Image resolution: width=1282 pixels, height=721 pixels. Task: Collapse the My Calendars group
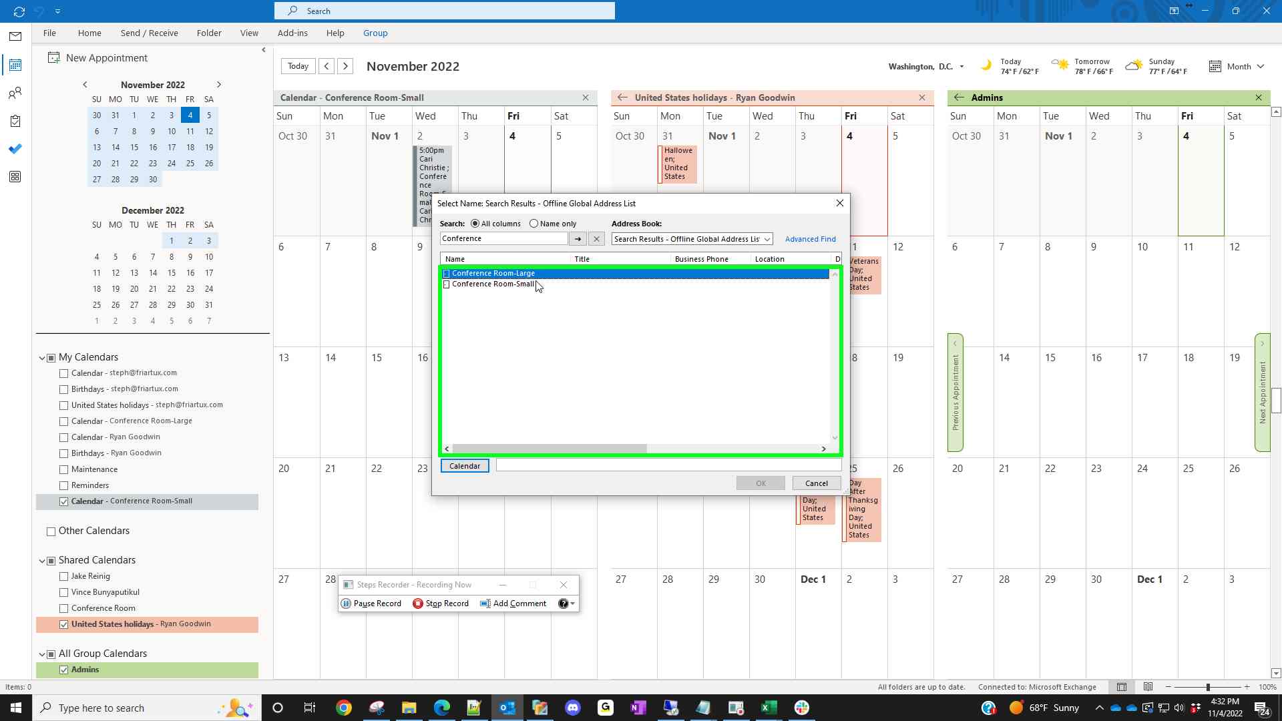tap(42, 358)
